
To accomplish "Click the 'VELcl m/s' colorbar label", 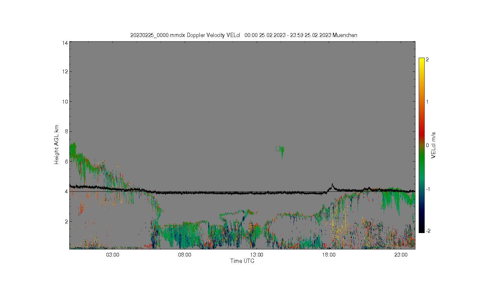I will click(434, 145).
